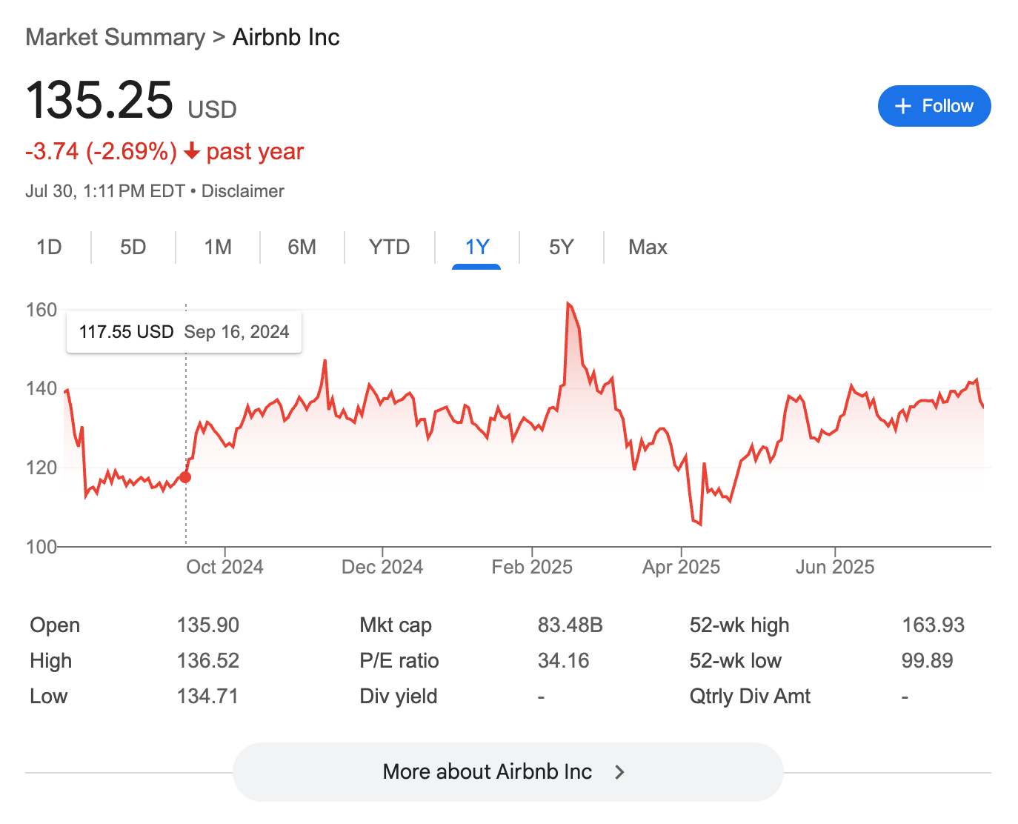This screenshot has height=824, width=1018.
Task: Click the Feb 2025 axis label
Action: click(x=532, y=567)
